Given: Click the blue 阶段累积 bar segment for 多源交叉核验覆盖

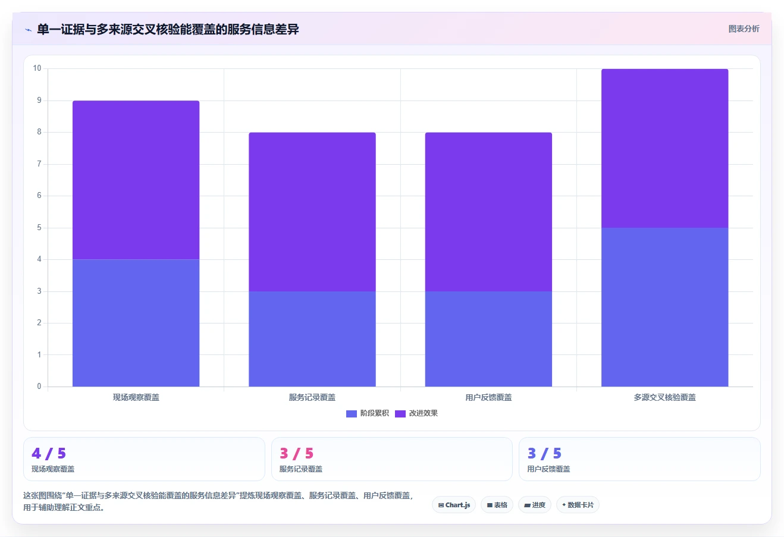Looking at the screenshot, I should point(664,307).
